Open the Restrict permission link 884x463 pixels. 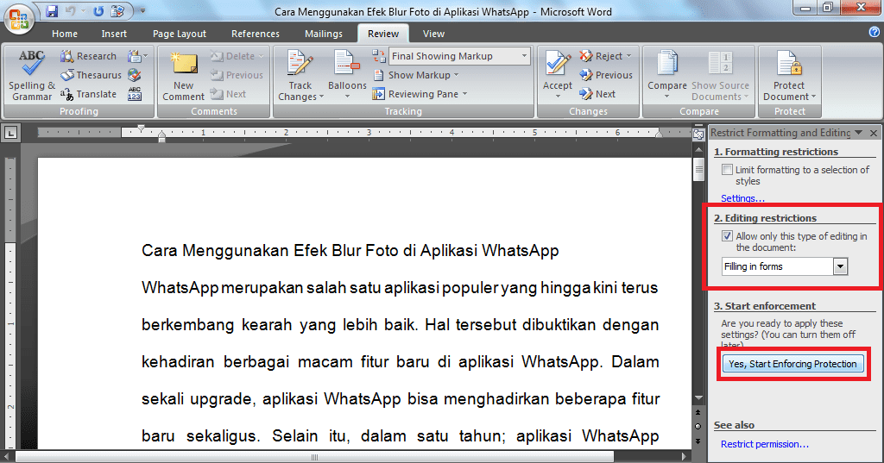764,444
